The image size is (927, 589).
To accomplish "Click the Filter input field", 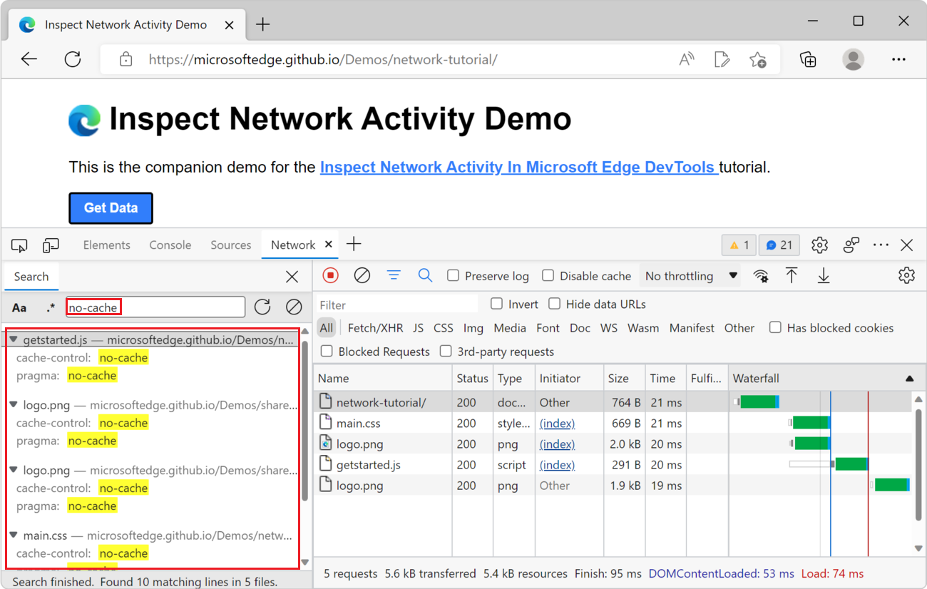I will click(x=396, y=304).
